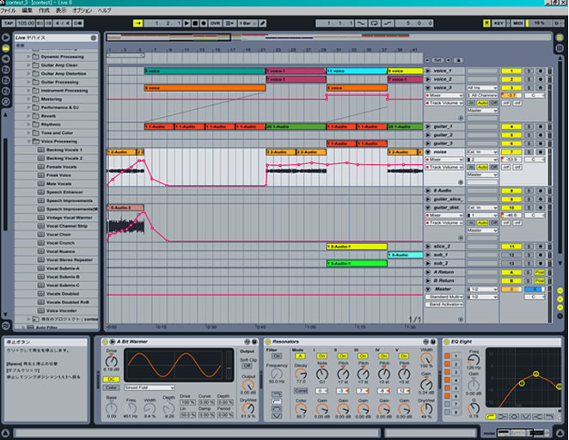Viewport: 569px width, 440px height.
Task: Open the 1 Bar quantization dropdown
Action: point(248,23)
